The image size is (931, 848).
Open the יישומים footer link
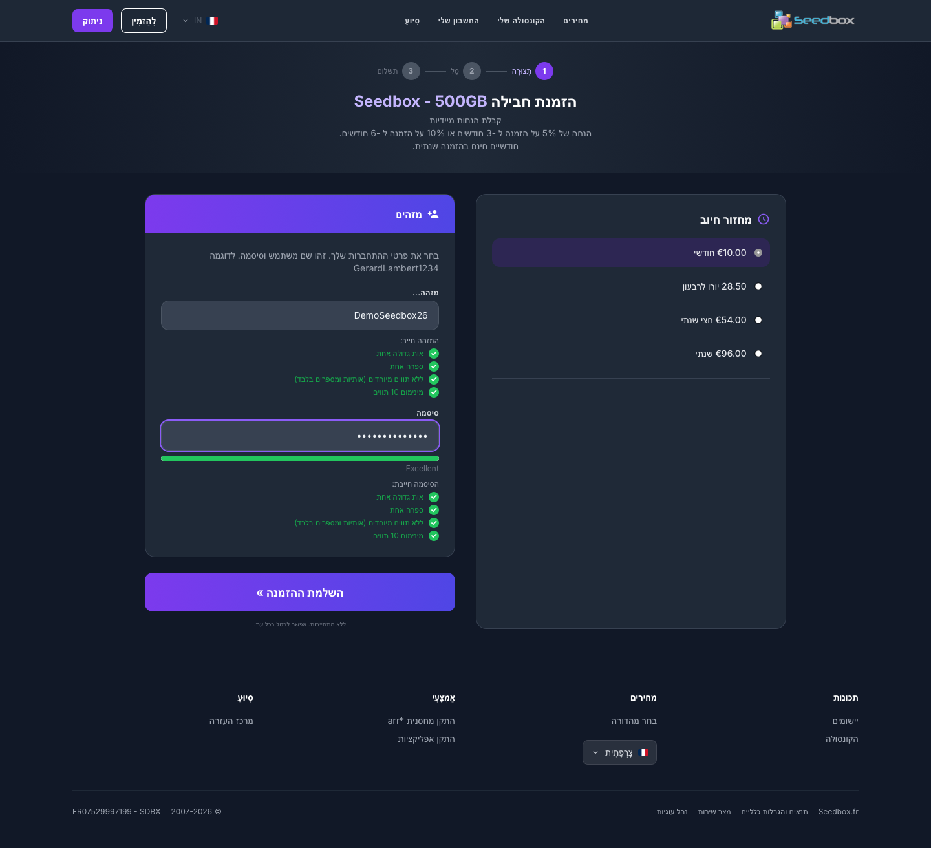[846, 721]
